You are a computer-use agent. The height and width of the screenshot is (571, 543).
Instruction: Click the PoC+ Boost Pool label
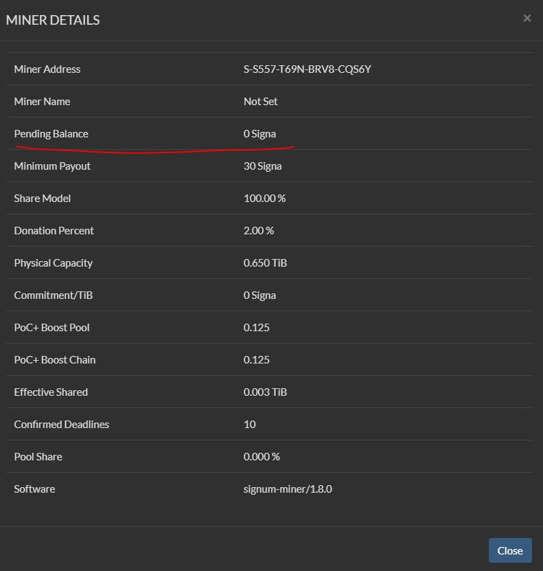[x=51, y=327]
